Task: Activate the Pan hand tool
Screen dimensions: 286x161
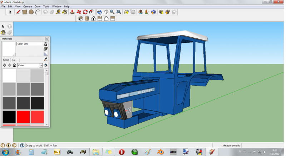Action: pyautogui.click(x=106, y=12)
